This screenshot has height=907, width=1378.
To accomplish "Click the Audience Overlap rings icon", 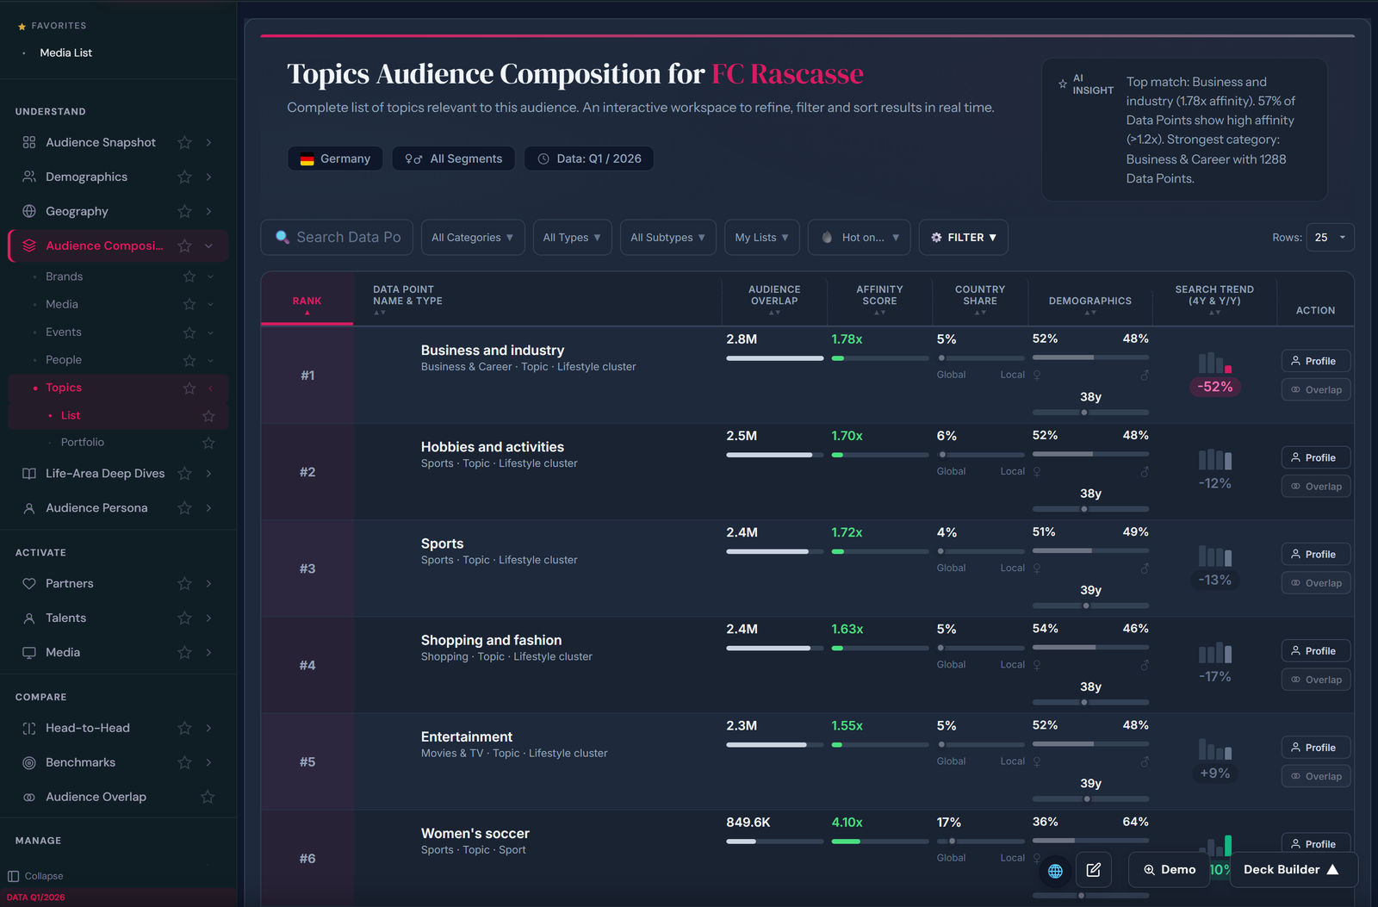I will 29,798.
